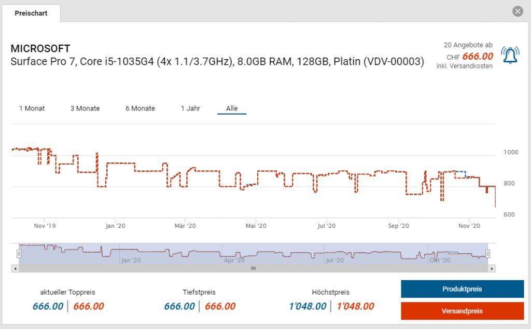Image resolution: width=531 pixels, height=329 pixels.
Task: Click the right range navigator handle
Action: 487,253
